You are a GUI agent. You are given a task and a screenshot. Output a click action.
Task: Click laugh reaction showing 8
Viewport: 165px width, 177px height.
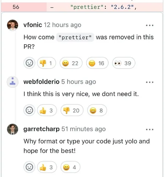(97, 110)
